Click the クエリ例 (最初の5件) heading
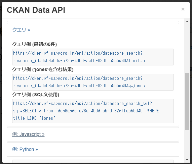Screen dimensions: 192x164 tap(34, 44)
